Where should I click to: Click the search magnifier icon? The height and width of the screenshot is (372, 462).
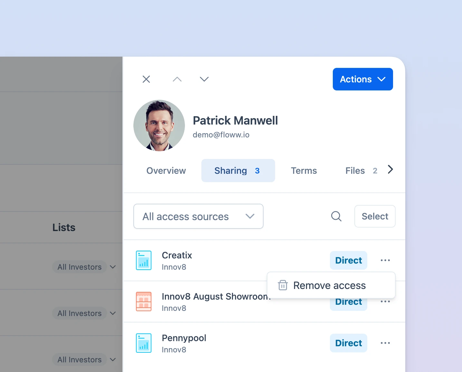(x=336, y=216)
